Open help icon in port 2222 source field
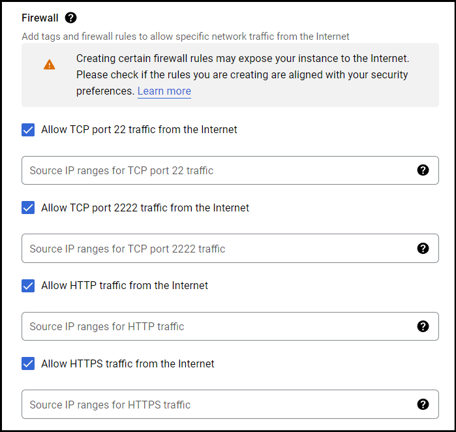Image resolution: width=456 pixels, height=432 pixels. pyautogui.click(x=423, y=249)
